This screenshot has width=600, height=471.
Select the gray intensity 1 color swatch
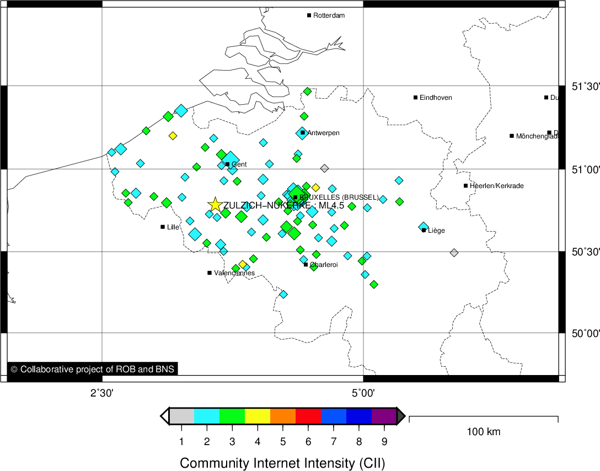pyautogui.click(x=181, y=416)
